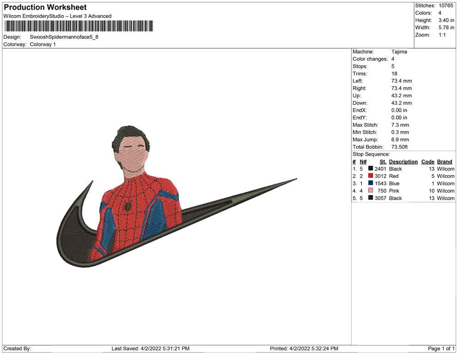
Task: Click the Machine value Tajima
Action: coord(399,52)
